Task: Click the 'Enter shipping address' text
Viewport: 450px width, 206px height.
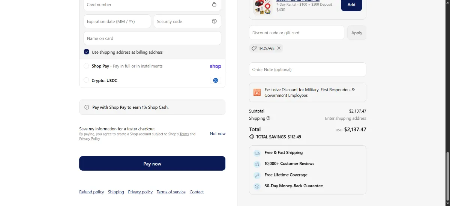Action: pyautogui.click(x=346, y=118)
